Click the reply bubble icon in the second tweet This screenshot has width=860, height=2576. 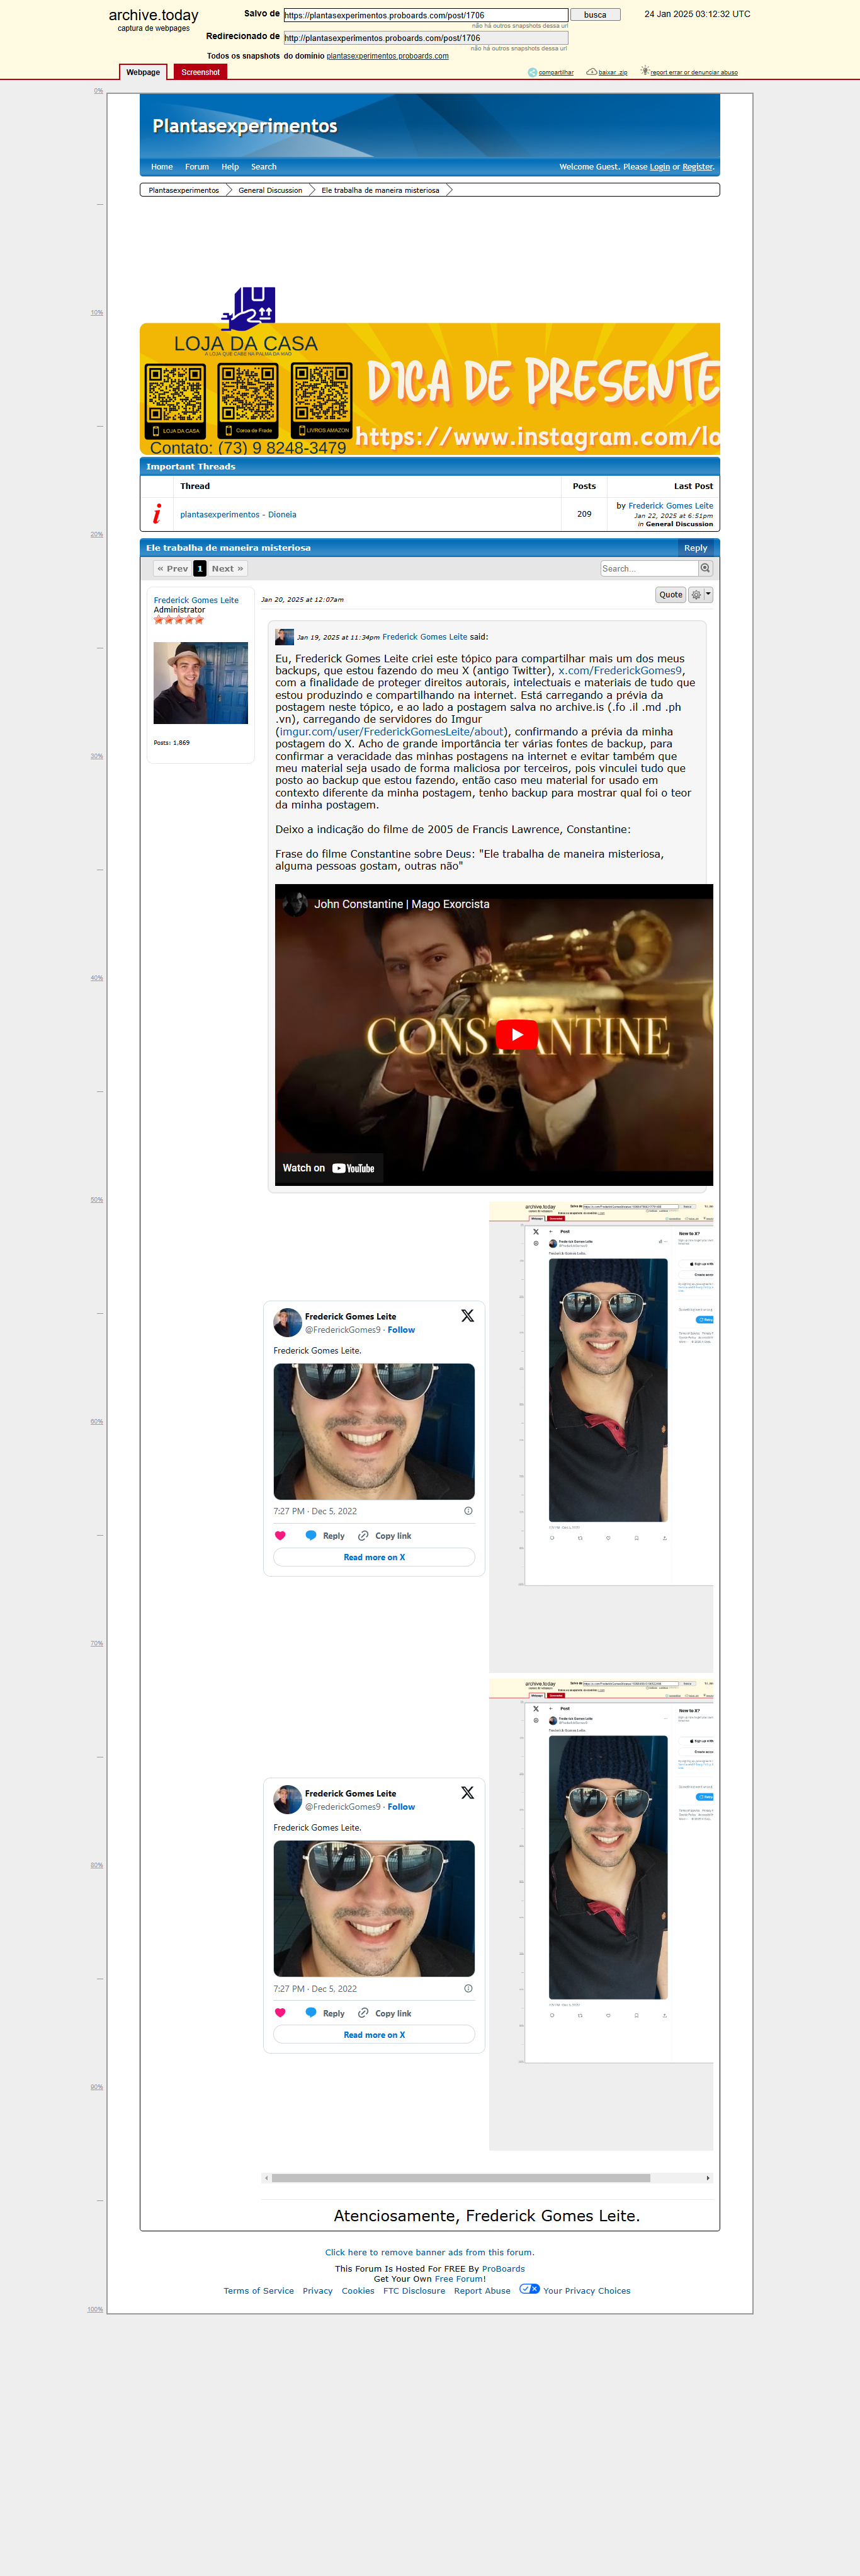[x=310, y=2013]
